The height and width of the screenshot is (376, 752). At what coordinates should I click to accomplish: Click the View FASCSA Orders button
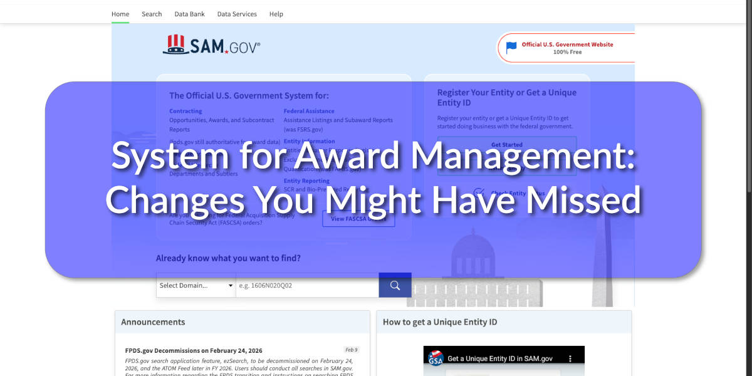tap(358, 219)
